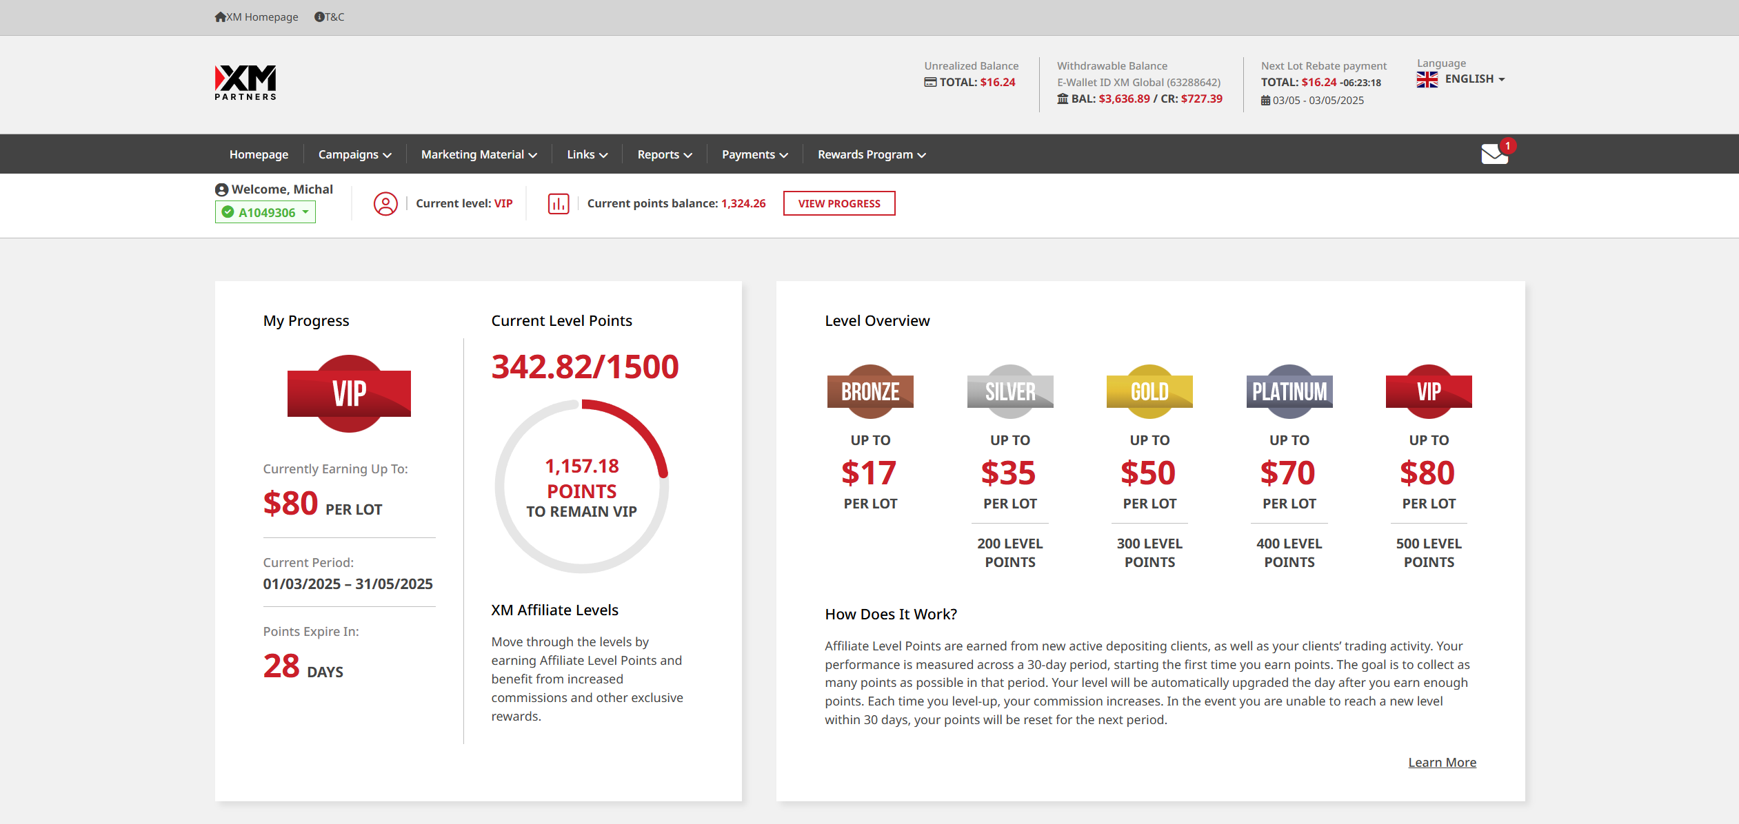Click the current points balance 1,324.26
1739x824 pixels.
pyautogui.click(x=743, y=203)
